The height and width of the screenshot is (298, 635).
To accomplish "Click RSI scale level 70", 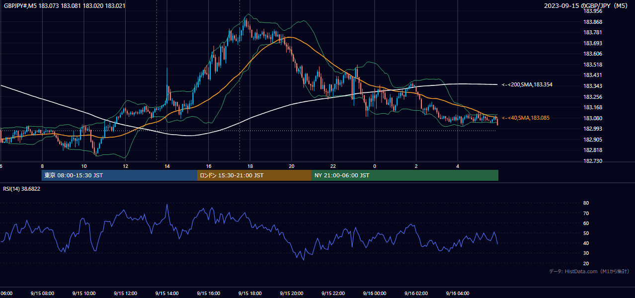I will coord(586,213).
